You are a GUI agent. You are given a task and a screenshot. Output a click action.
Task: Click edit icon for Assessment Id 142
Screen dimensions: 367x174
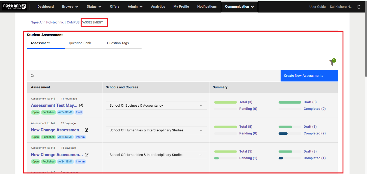tap(87, 130)
